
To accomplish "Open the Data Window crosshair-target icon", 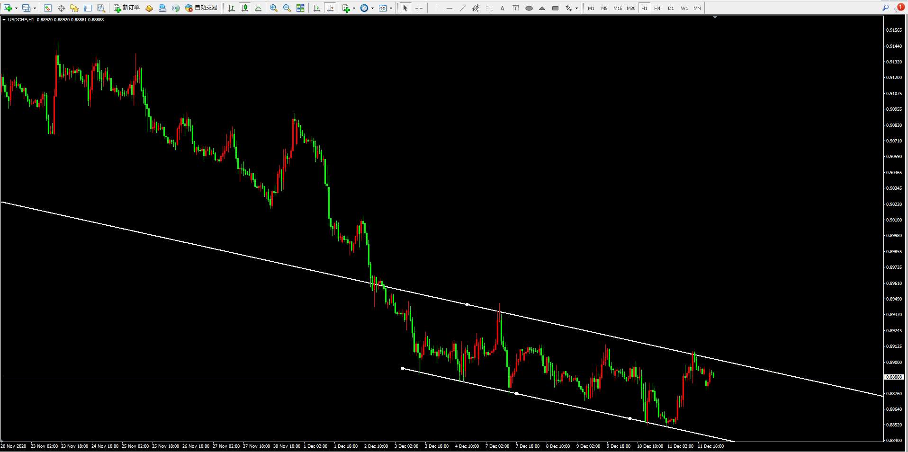I will [x=61, y=8].
